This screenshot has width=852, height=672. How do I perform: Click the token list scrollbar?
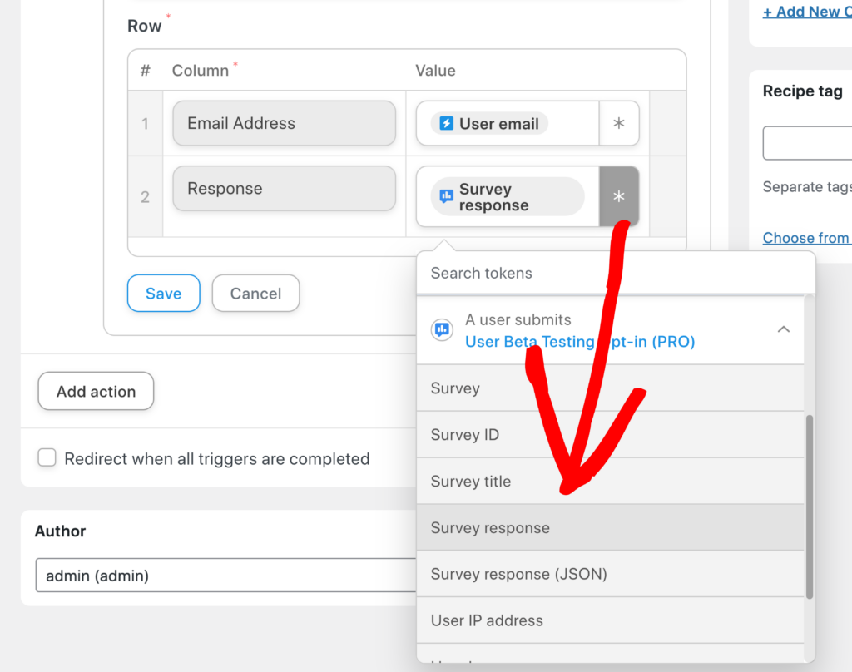[x=808, y=499]
